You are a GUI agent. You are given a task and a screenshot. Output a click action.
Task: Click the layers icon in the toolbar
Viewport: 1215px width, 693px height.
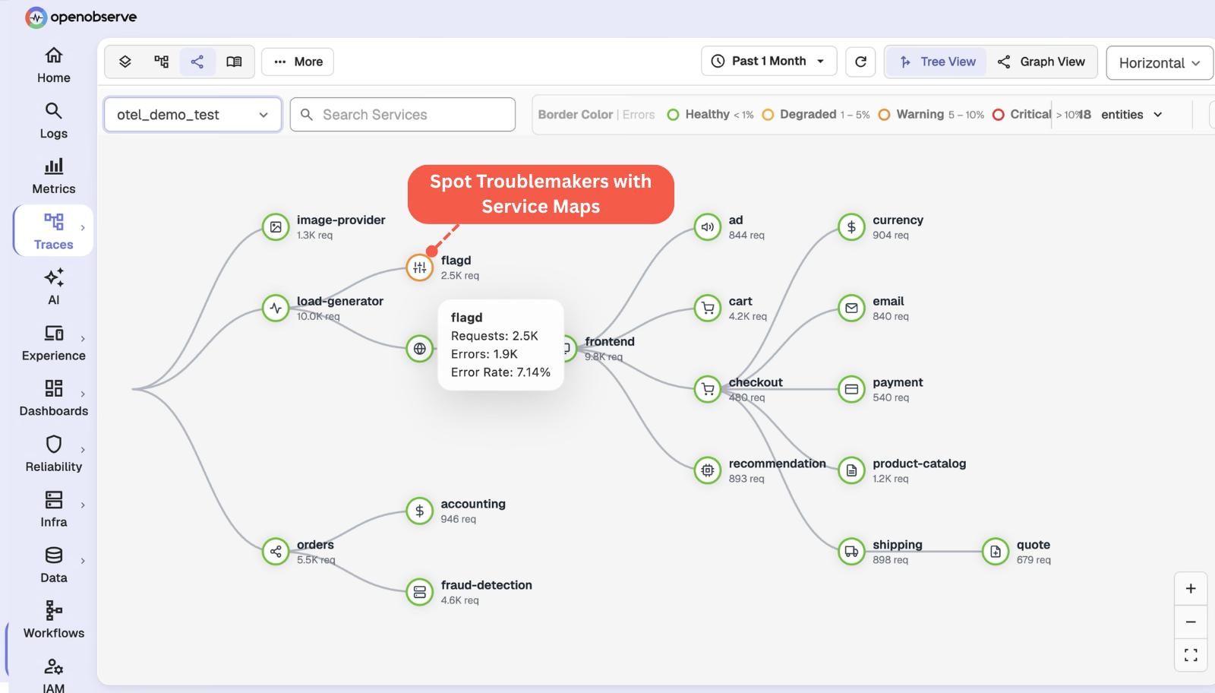[125, 62]
